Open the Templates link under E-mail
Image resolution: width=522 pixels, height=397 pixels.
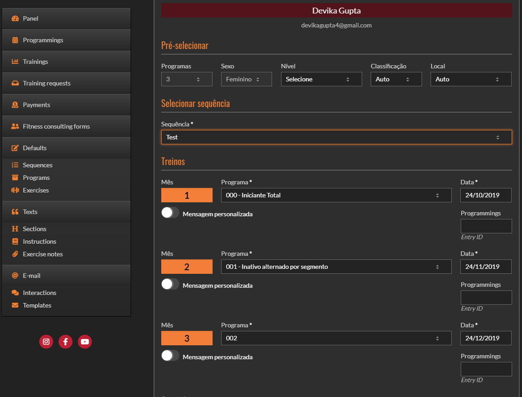(x=37, y=305)
